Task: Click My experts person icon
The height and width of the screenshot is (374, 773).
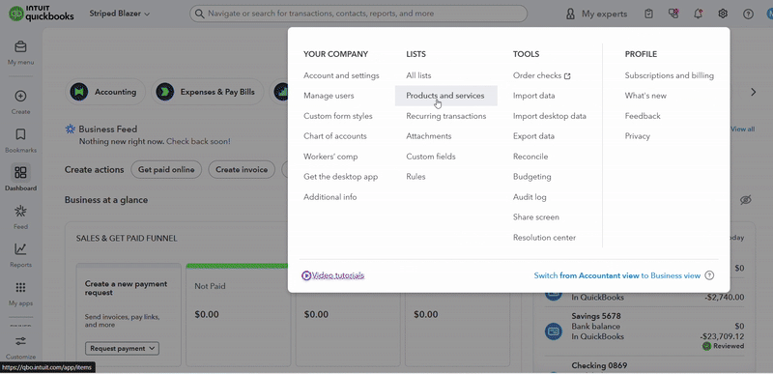Action: [x=570, y=14]
